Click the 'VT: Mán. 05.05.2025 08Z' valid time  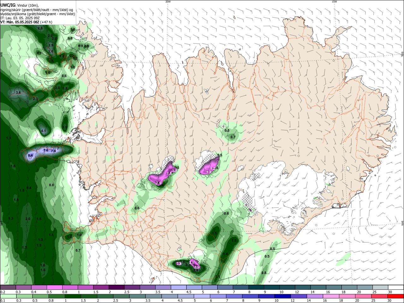point(20,22)
